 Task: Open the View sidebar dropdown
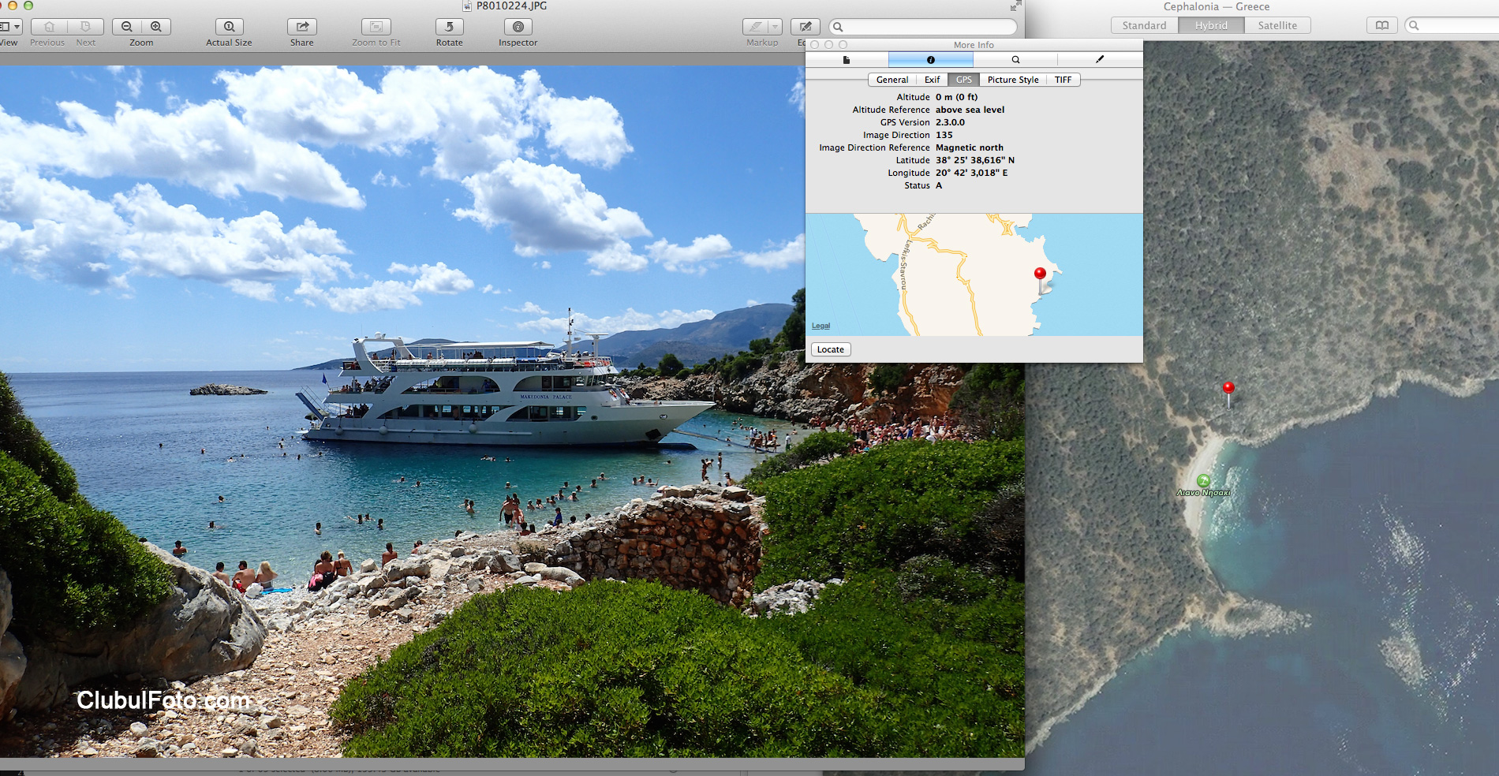tap(10, 27)
